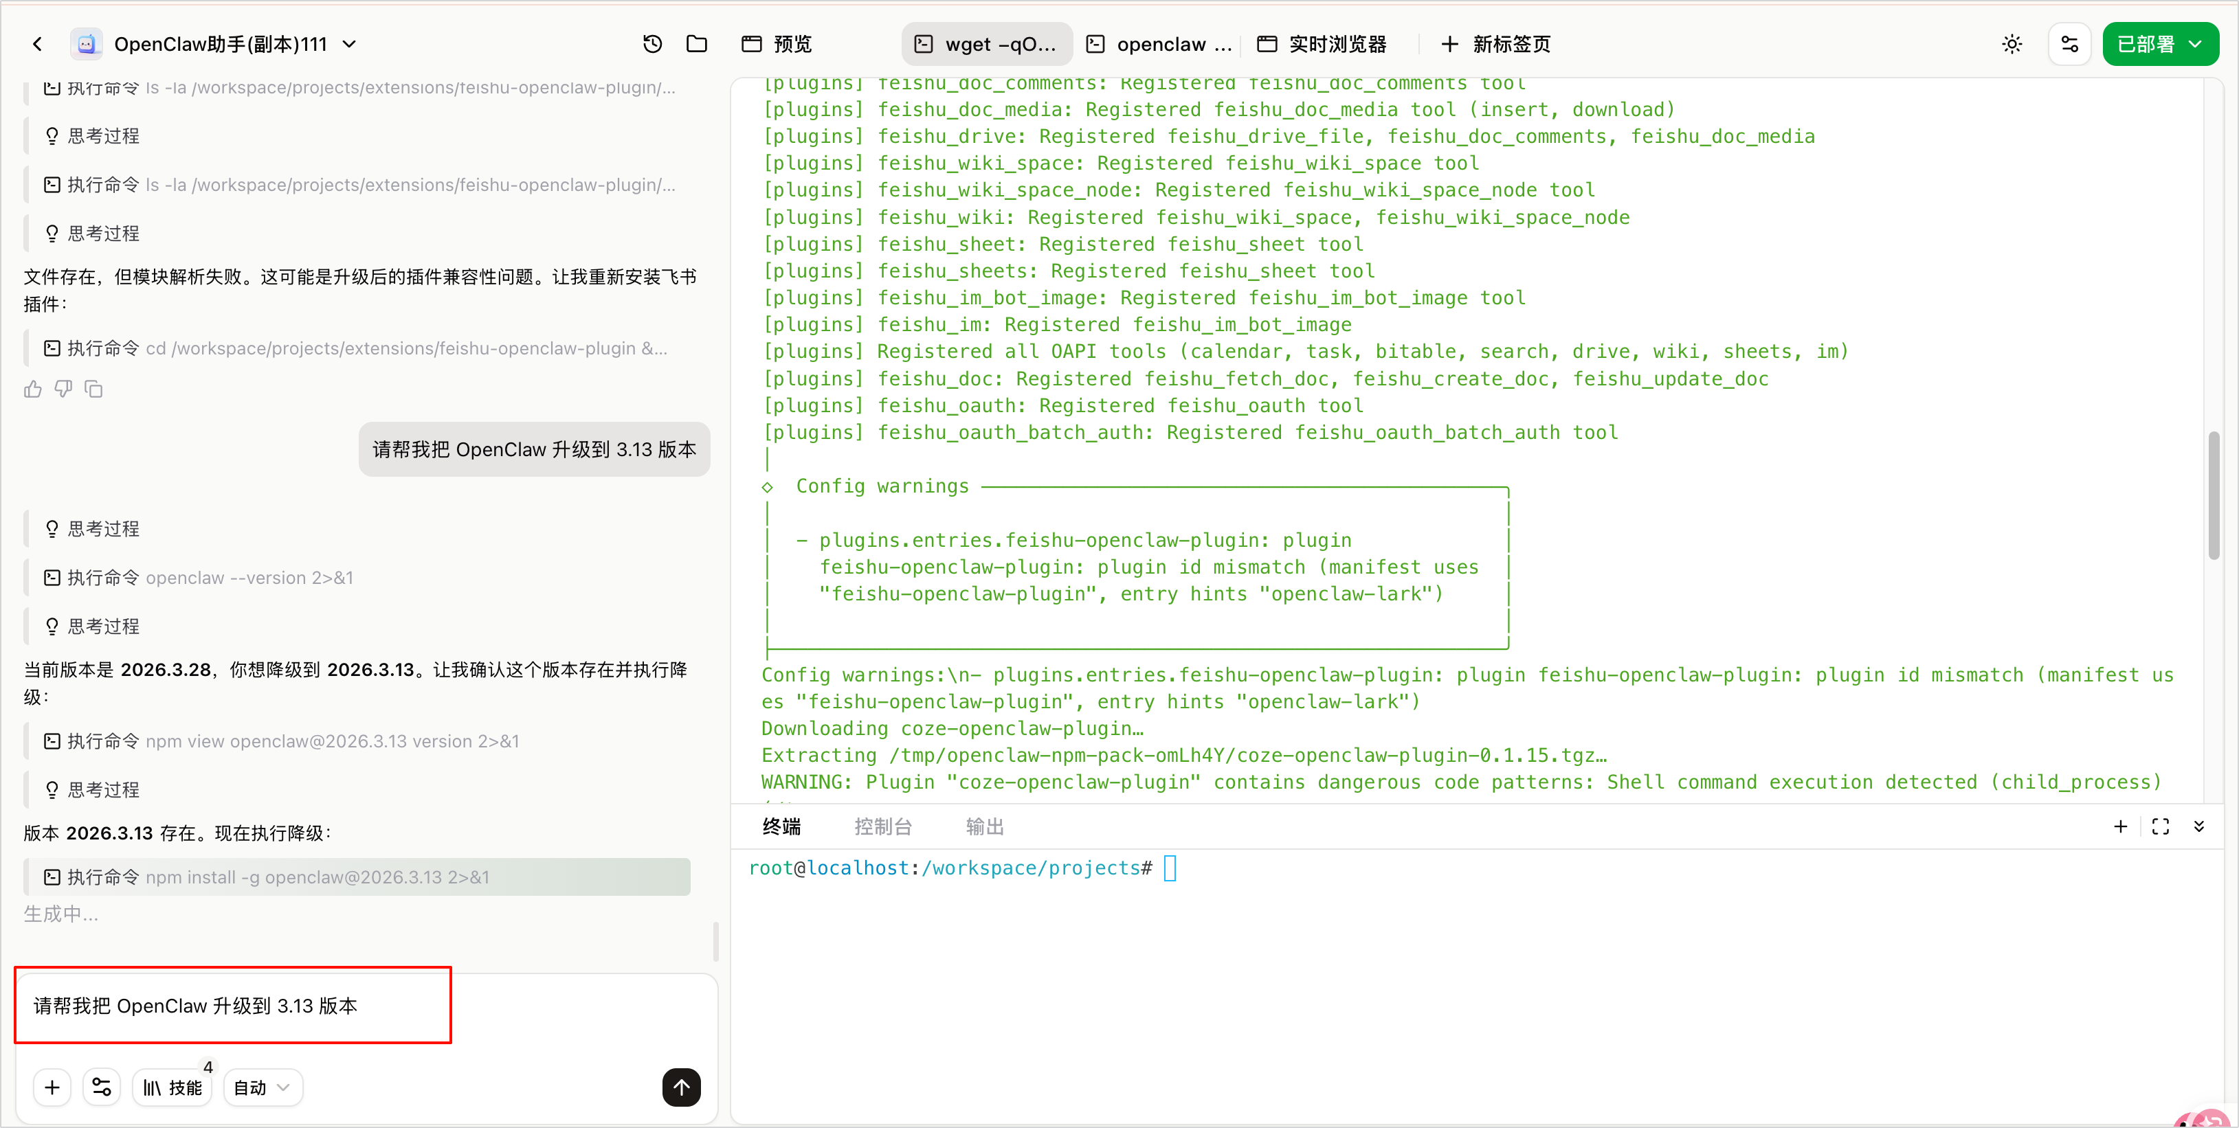Like the response with thumbs-up icon
Viewport: 2239px width, 1128px height.
click(33, 390)
